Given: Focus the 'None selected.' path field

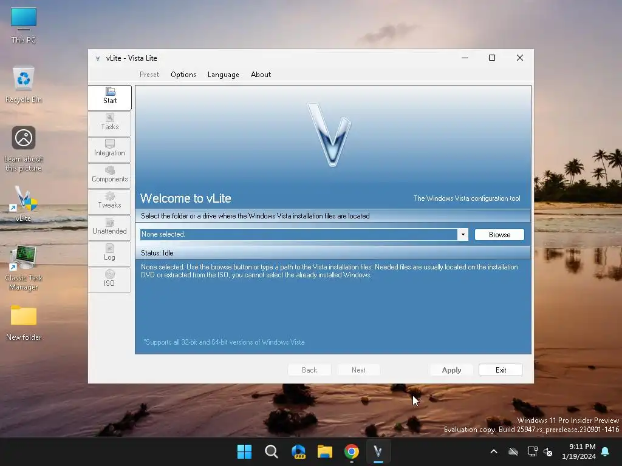Looking at the screenshot, I should click(x=299, y=235).
